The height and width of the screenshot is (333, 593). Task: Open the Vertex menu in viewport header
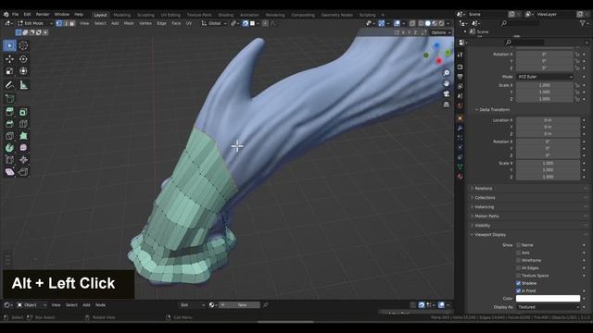pos(145,23)
